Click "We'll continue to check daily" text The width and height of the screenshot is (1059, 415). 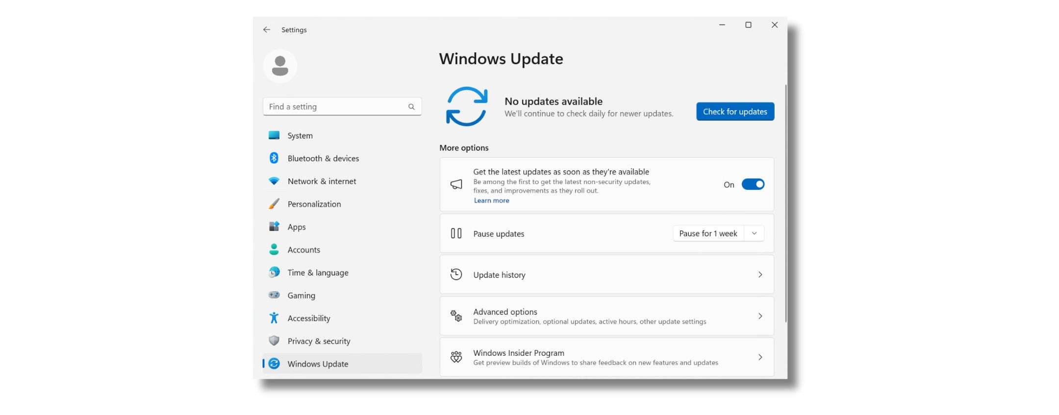589,114
